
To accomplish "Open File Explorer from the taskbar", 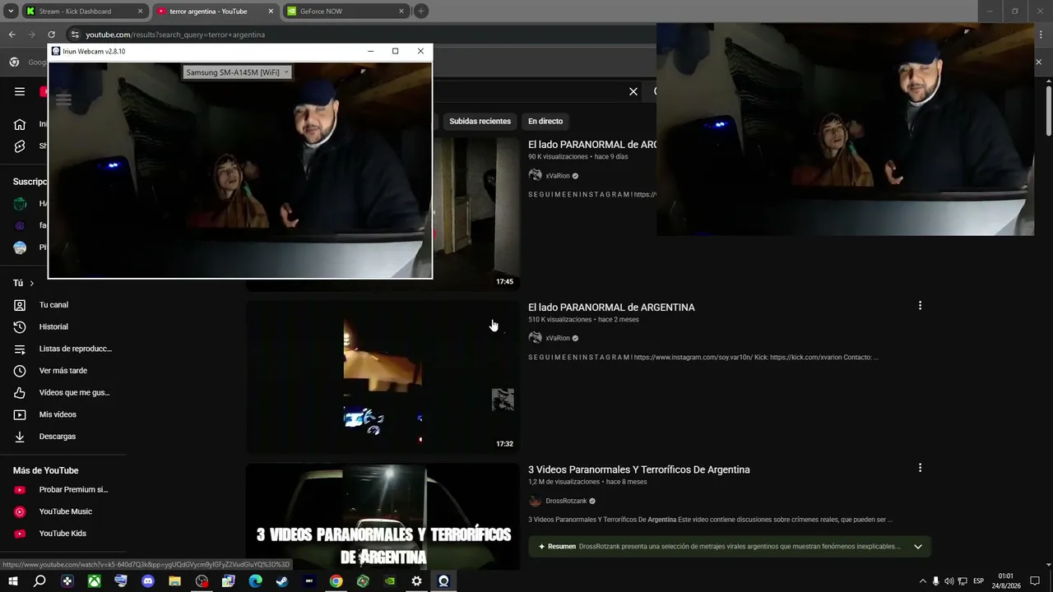I will [174, 581].
